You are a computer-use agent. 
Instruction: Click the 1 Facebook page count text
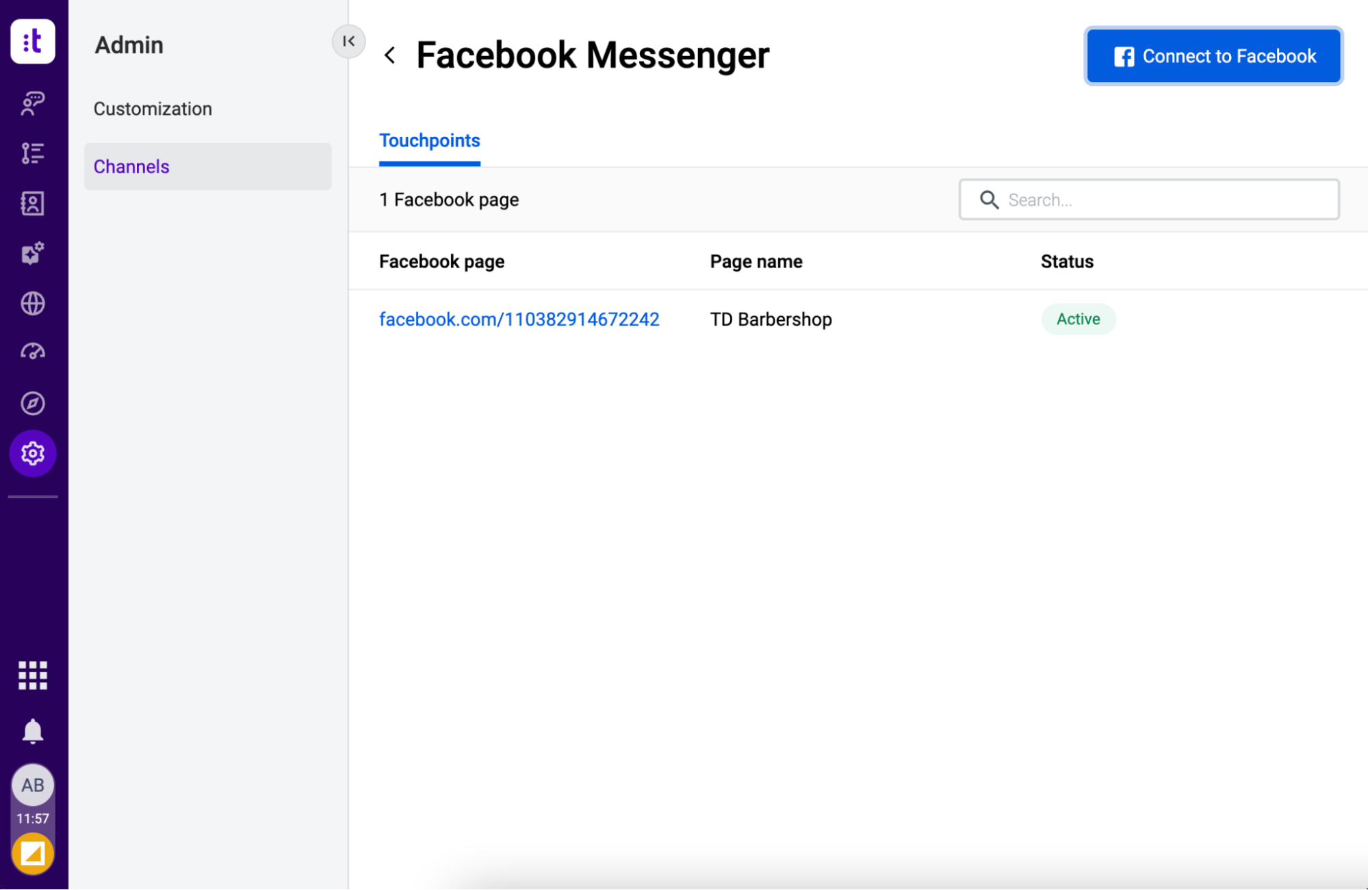tap(449, 200)
